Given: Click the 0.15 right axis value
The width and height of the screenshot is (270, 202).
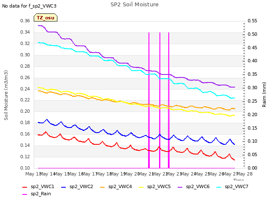Looking at the screenshot, I should pos(252,128).
